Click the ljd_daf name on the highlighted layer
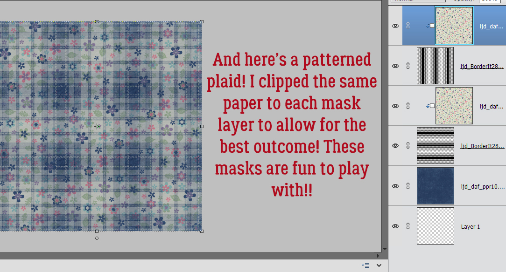The height and width of the screenshot is (272, 506). coord(491,27)
